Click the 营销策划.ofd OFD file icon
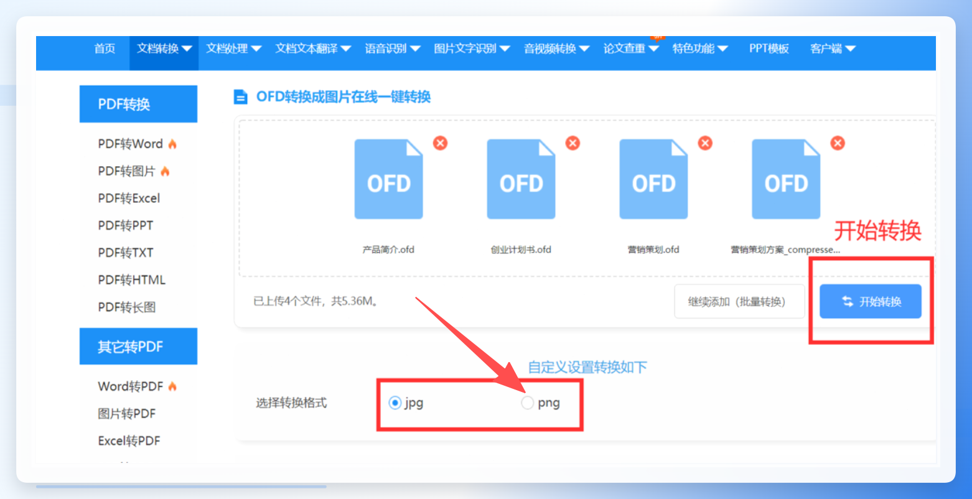Image resolution: width=972 pixels, height=499 pixels. 654,179
